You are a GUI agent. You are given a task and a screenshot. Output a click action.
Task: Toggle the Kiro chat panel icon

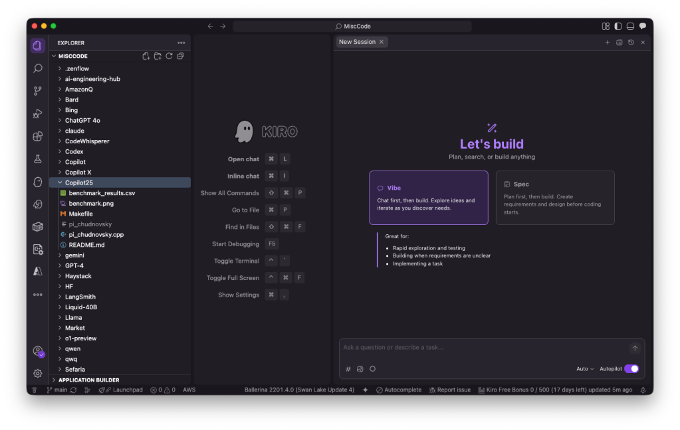[x=643, y=26]
